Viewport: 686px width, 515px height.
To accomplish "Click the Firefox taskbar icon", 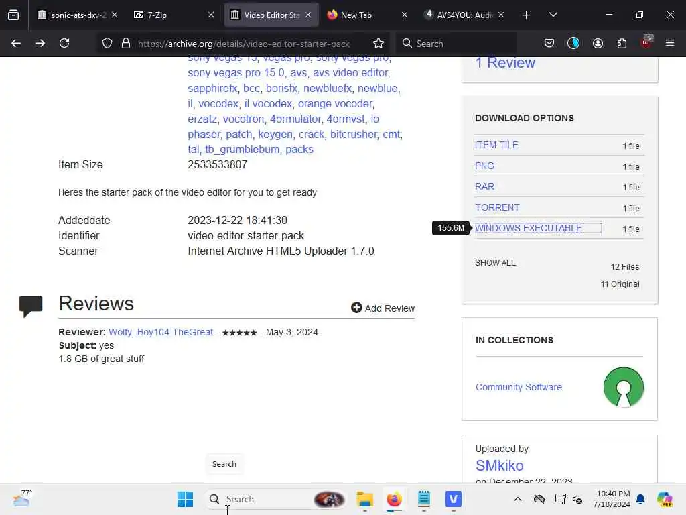I will pos(394,499).
